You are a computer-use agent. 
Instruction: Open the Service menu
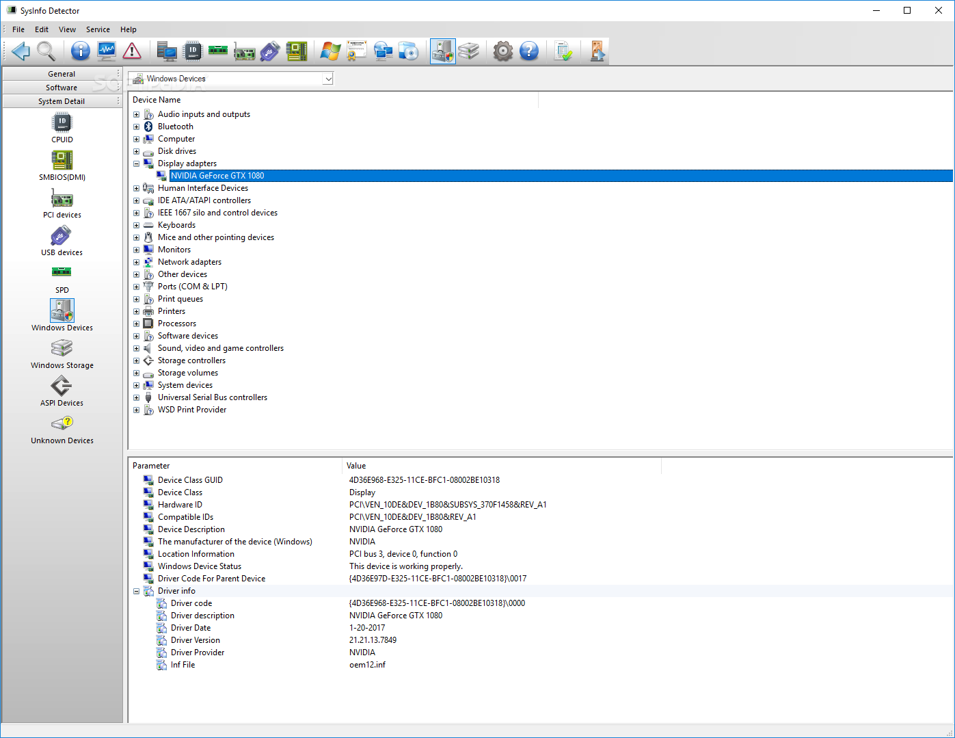click(x=98, y=29)
